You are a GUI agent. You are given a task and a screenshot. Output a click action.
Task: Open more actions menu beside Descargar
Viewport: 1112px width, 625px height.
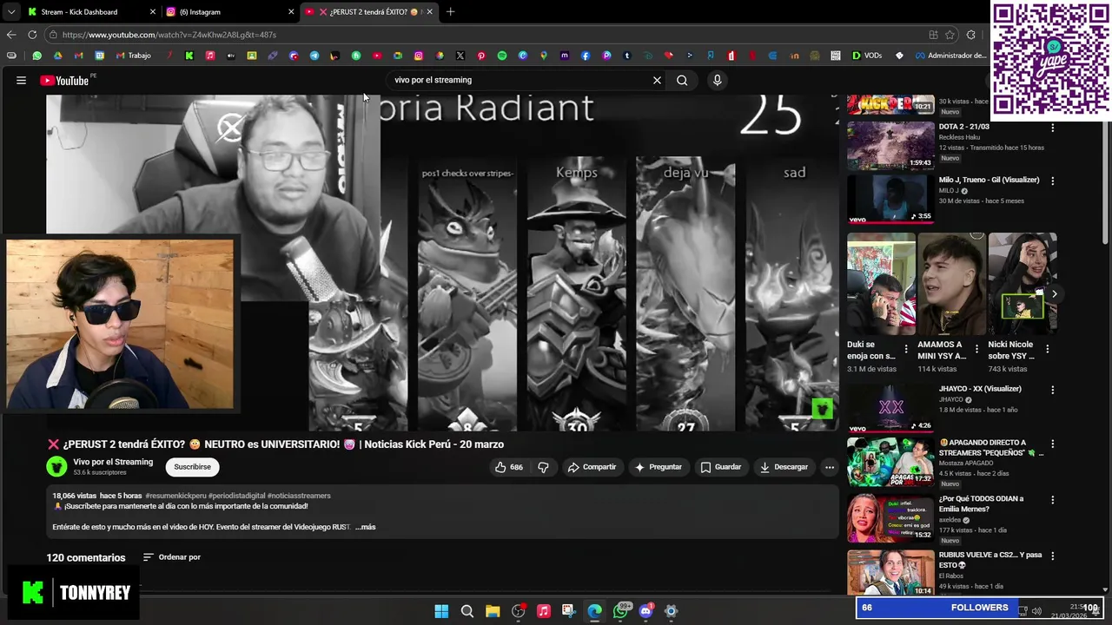pyautogui.click(x=829, y=467)
